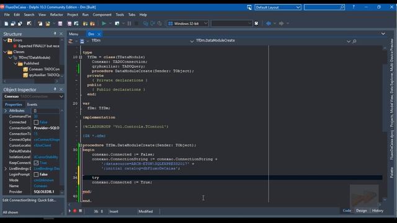Click the New Items blank page icon
This screenshot has height=223, width=397.
tap(6, 24)
